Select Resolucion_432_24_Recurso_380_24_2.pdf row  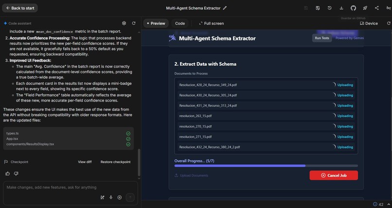(266, 147)
